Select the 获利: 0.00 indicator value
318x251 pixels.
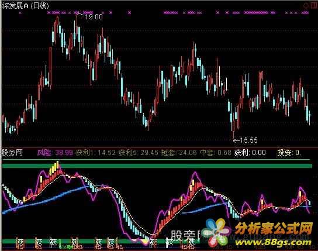coord(250,153)
